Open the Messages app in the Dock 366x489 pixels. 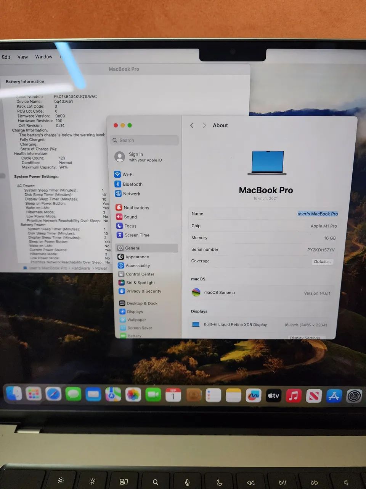tap(73, 394)
